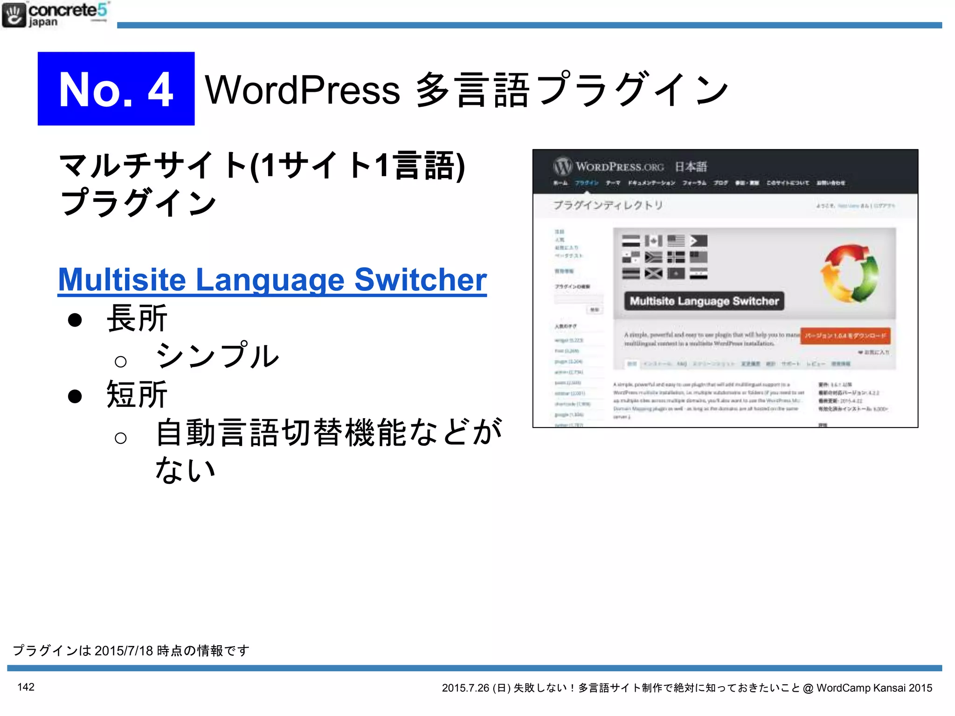Image resolution: width=955 pixels, height=716 pixels.
Task: Click the United States flag icon in the banner
Action: pos(676,241)
